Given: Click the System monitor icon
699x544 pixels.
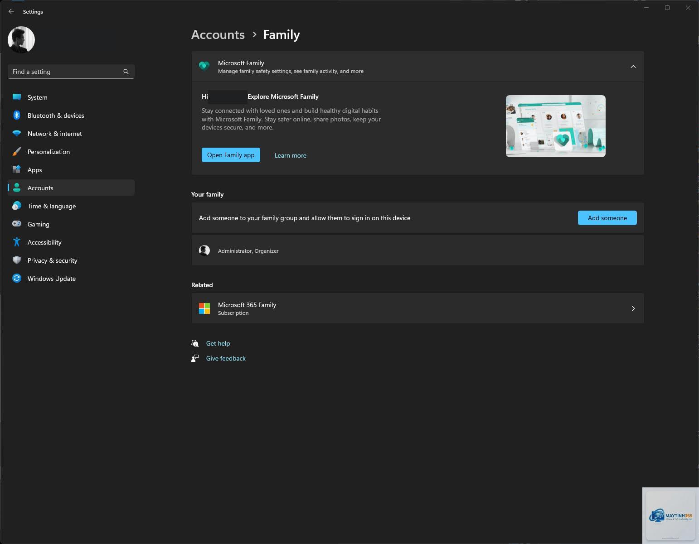Looking at the screenshot, I should [x=17, y=97].
